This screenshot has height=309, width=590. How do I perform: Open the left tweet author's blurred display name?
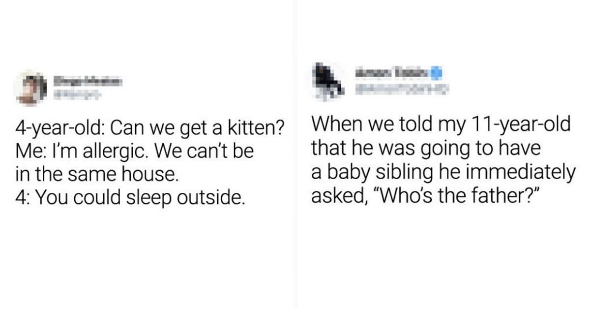point(88,80)
